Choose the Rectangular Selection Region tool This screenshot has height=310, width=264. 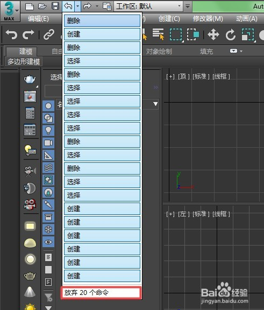176,34
